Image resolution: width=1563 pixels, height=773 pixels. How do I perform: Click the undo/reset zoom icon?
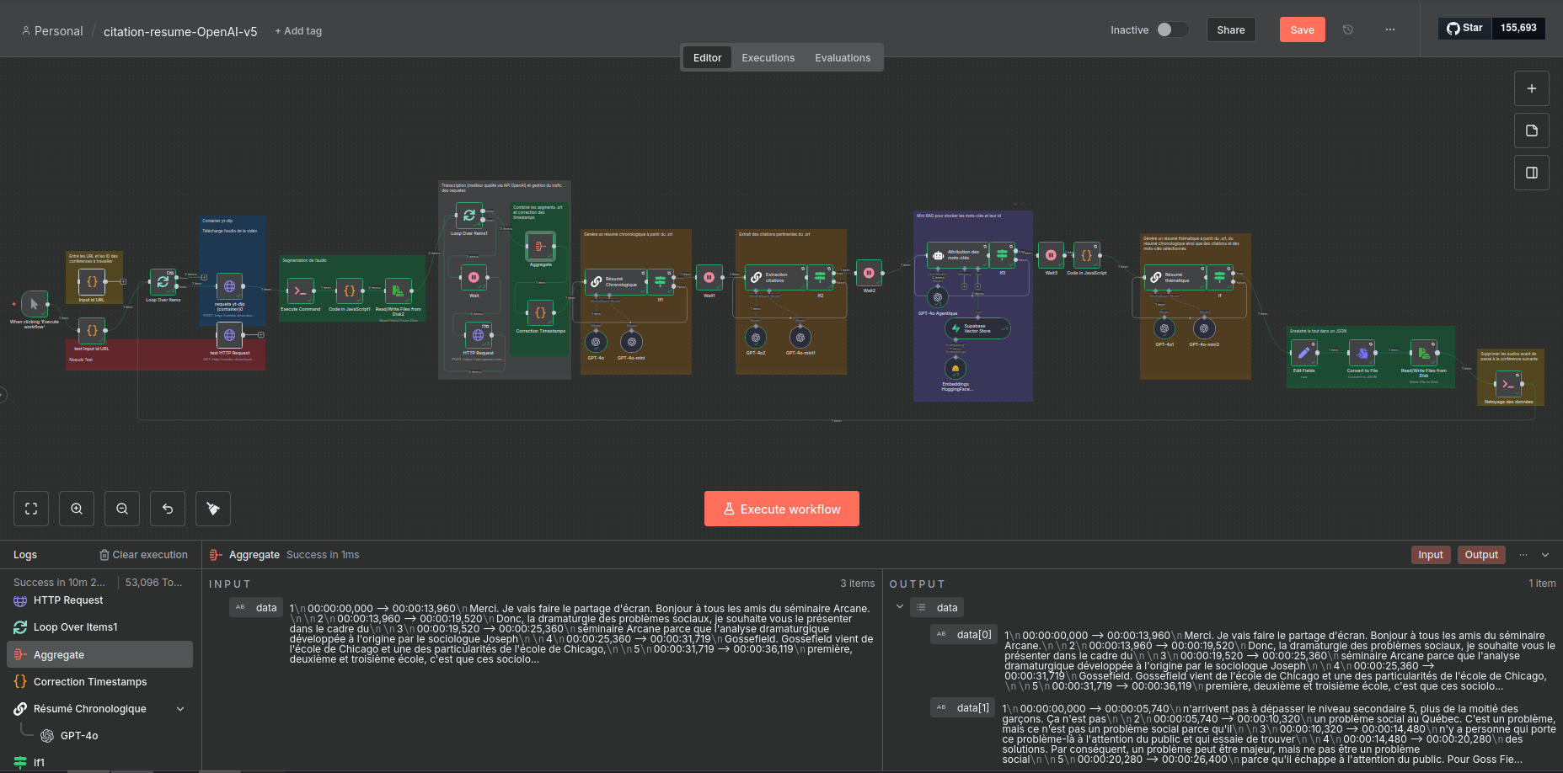(168, 509)
